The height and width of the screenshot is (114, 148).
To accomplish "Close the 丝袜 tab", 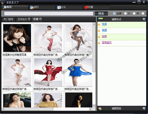I will click(41, 19).
